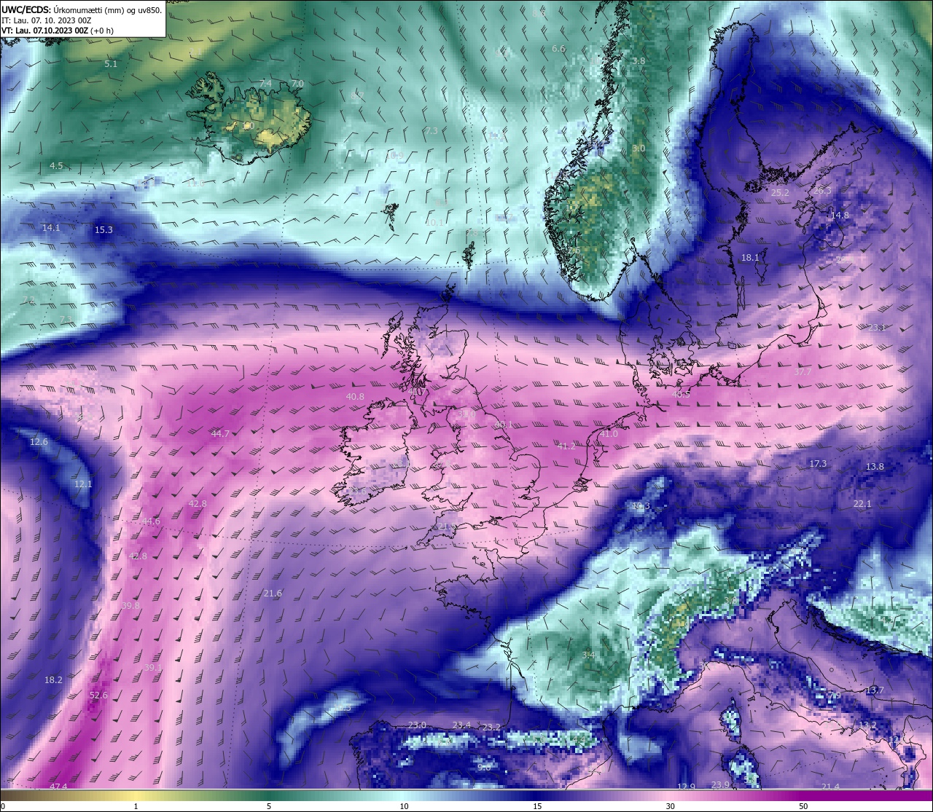Click the 23.1 value at the eastern edge
The height and width of the screenshot is (812, 933).
click(x=877, y=328)
